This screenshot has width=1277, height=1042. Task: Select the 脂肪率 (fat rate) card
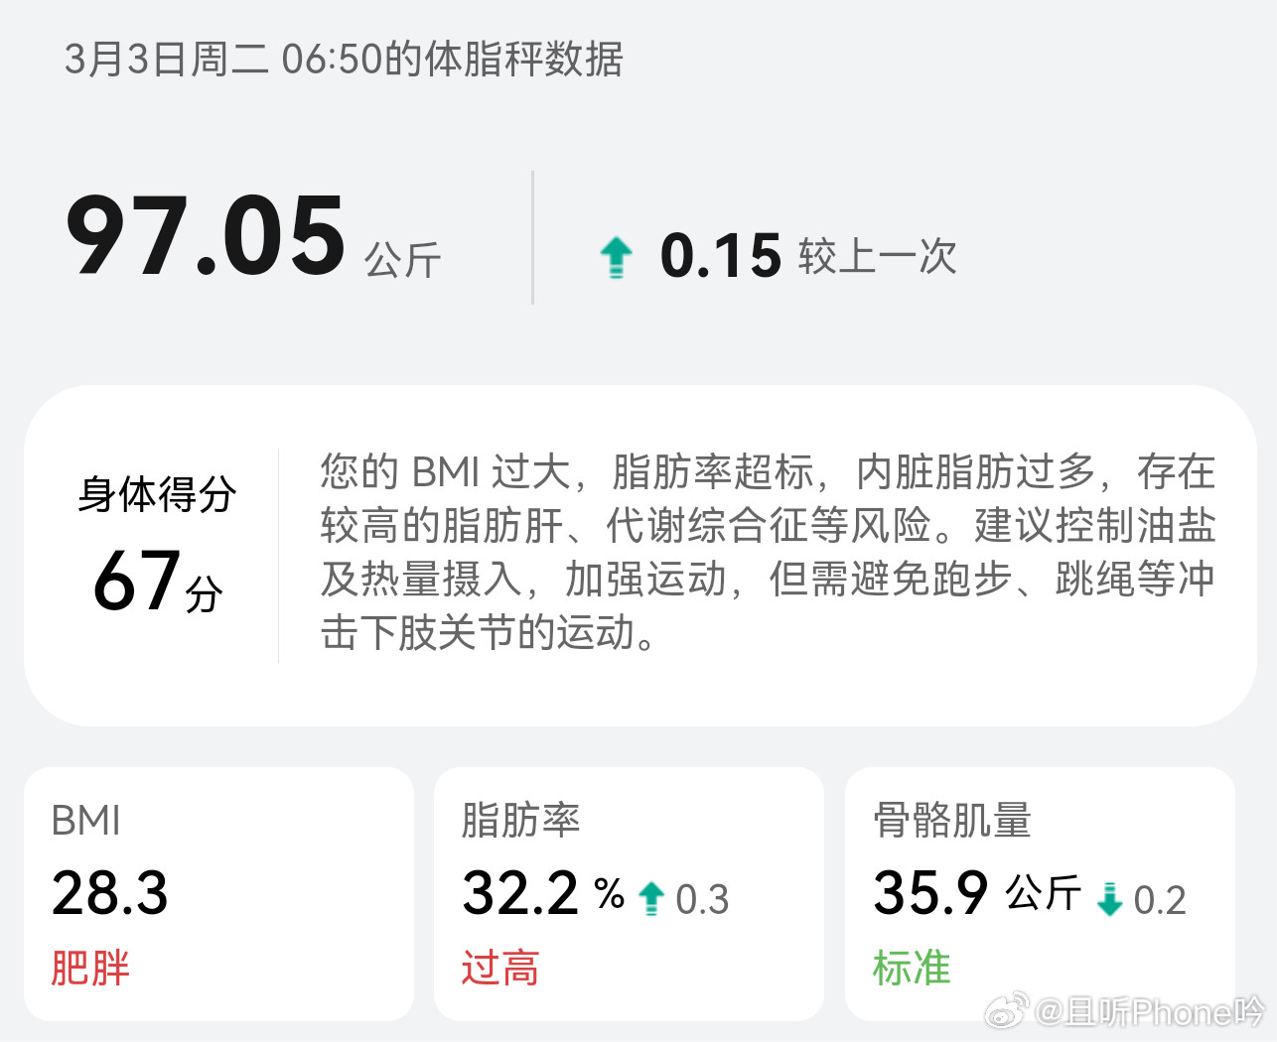click(x=629, y=893)
